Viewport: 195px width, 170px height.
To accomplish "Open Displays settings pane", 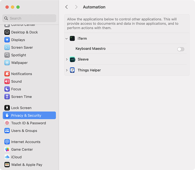I will pyautogui.click(x=18, y=40).
